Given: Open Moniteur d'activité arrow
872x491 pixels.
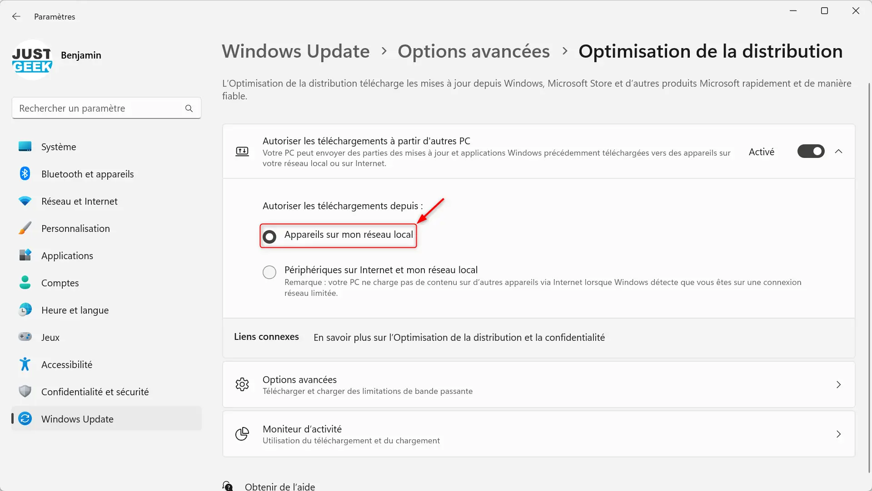Looking at the screenshot, I should [839, 434].
